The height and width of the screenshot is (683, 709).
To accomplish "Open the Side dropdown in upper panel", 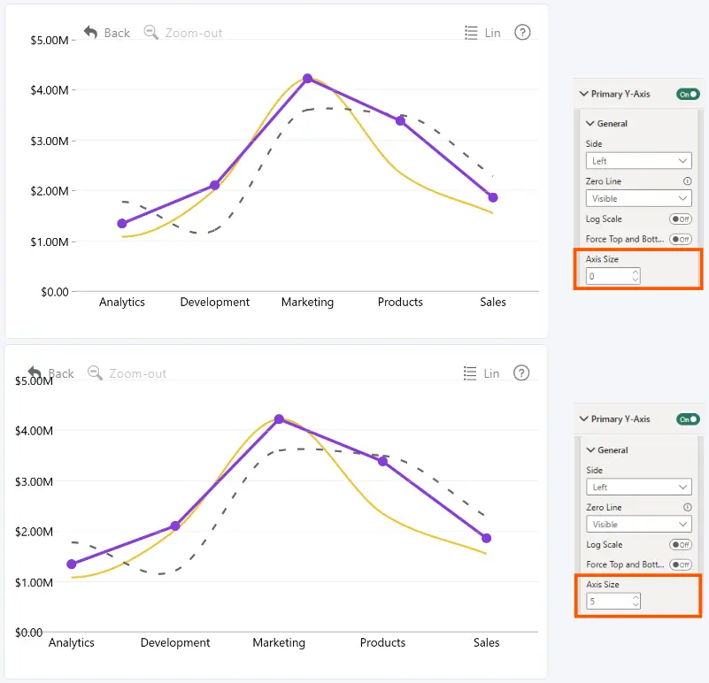I will coord(638,161).
